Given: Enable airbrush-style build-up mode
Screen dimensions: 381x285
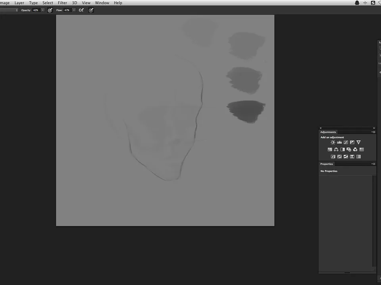Looking at the screenshot, I should 81,10.
